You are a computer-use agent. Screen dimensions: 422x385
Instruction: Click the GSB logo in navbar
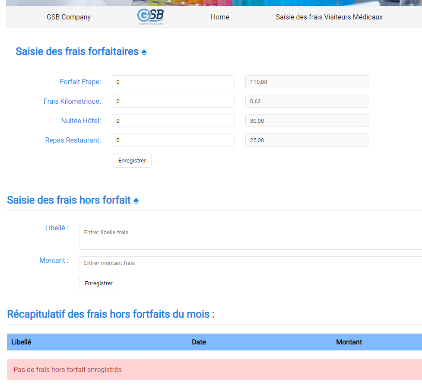(x=150, y=17)
